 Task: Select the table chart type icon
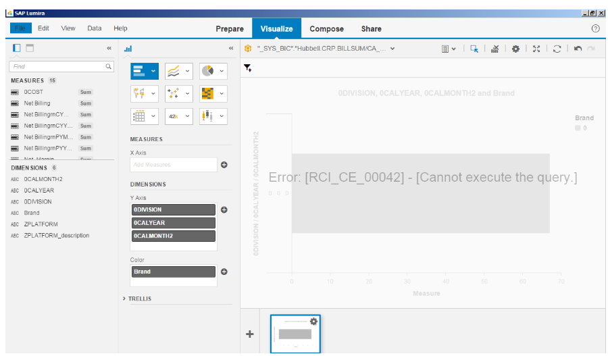[138, 116]
